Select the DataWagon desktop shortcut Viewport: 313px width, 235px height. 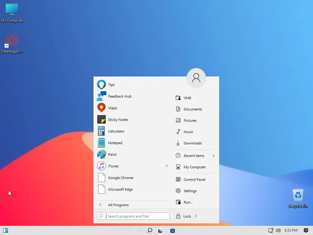coord(12,44)
